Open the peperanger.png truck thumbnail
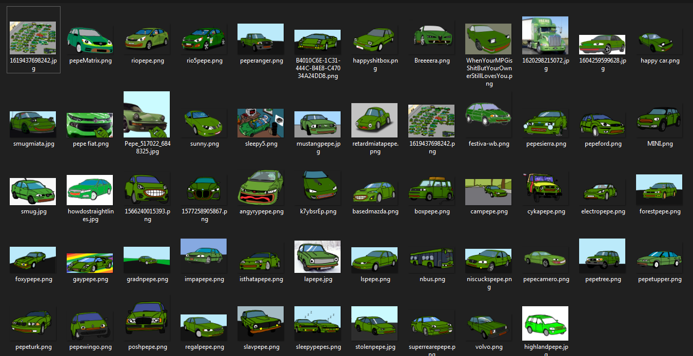 261,39
